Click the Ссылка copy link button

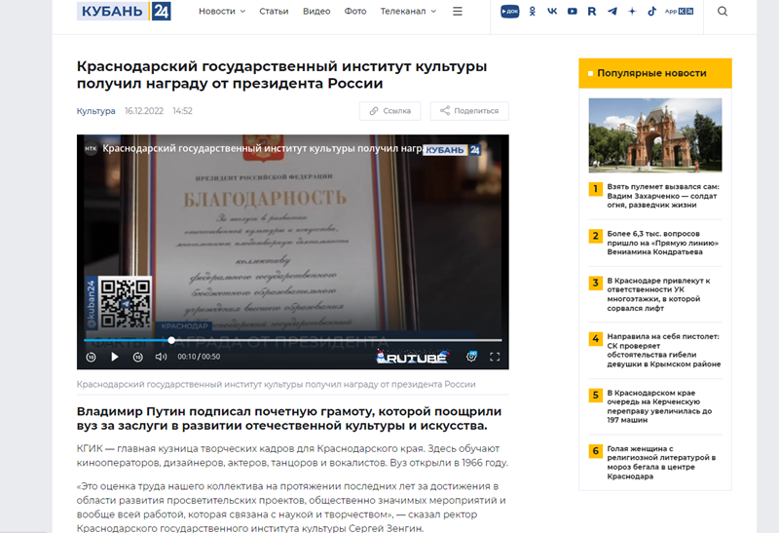(390, 111)
